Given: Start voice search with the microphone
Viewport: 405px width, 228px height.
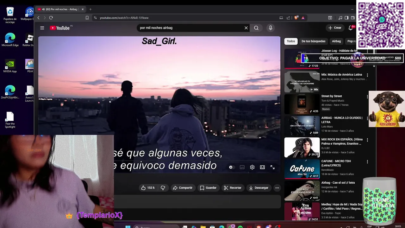Looking at the screenshot, I should click(271, 28).
